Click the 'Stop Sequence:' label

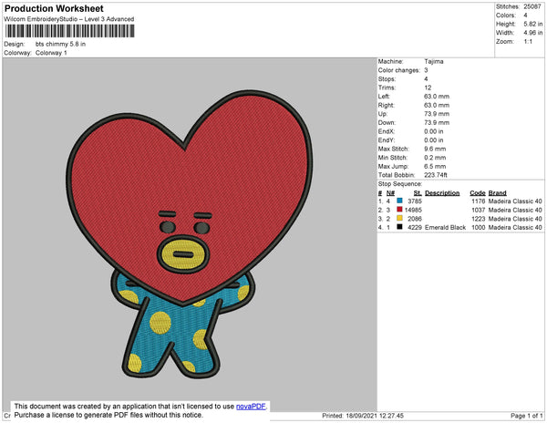click(400, 184)
